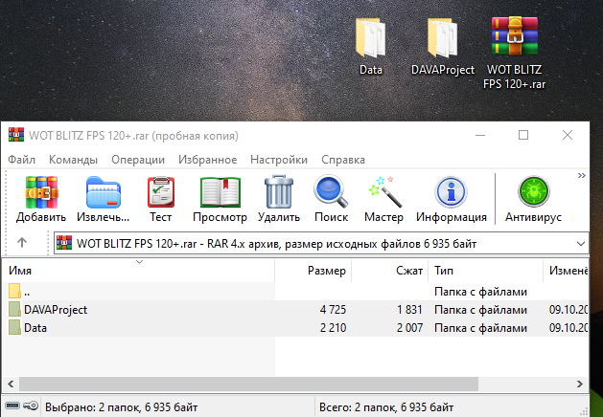
Task: Go up one level arrow
Action: [x=22, y=242]
